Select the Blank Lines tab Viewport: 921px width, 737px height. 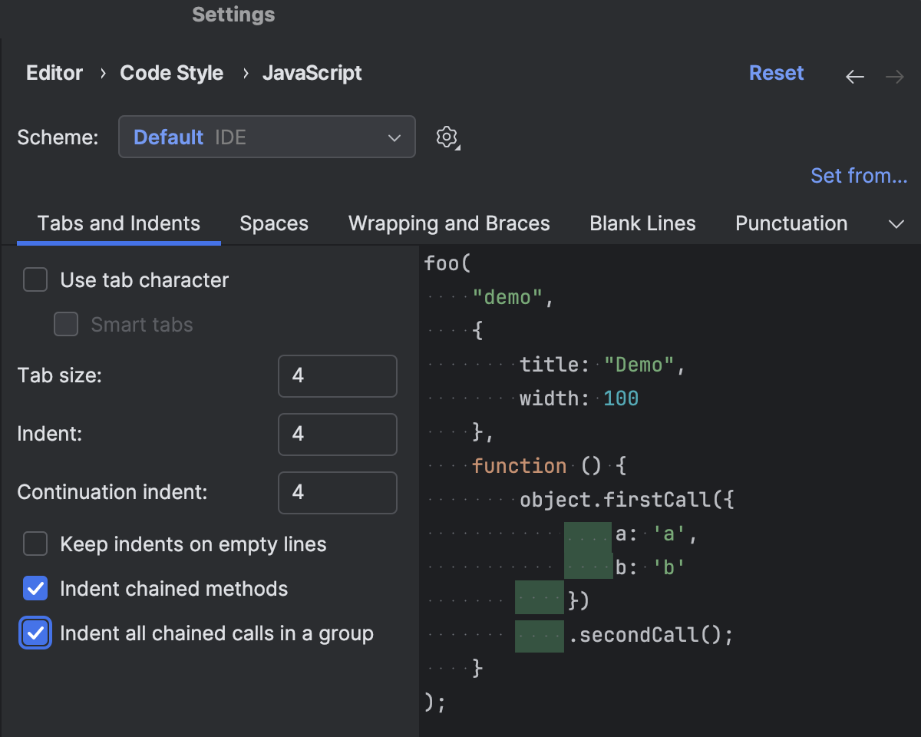pos(642,223)
